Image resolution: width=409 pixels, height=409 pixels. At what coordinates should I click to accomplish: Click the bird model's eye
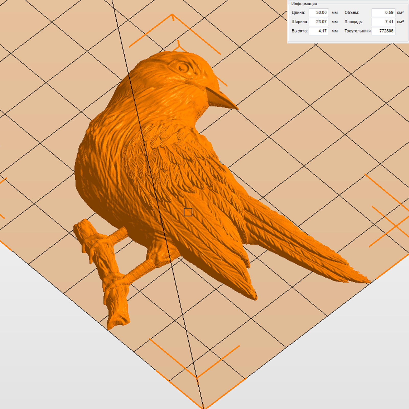click(x=183, y=68)
